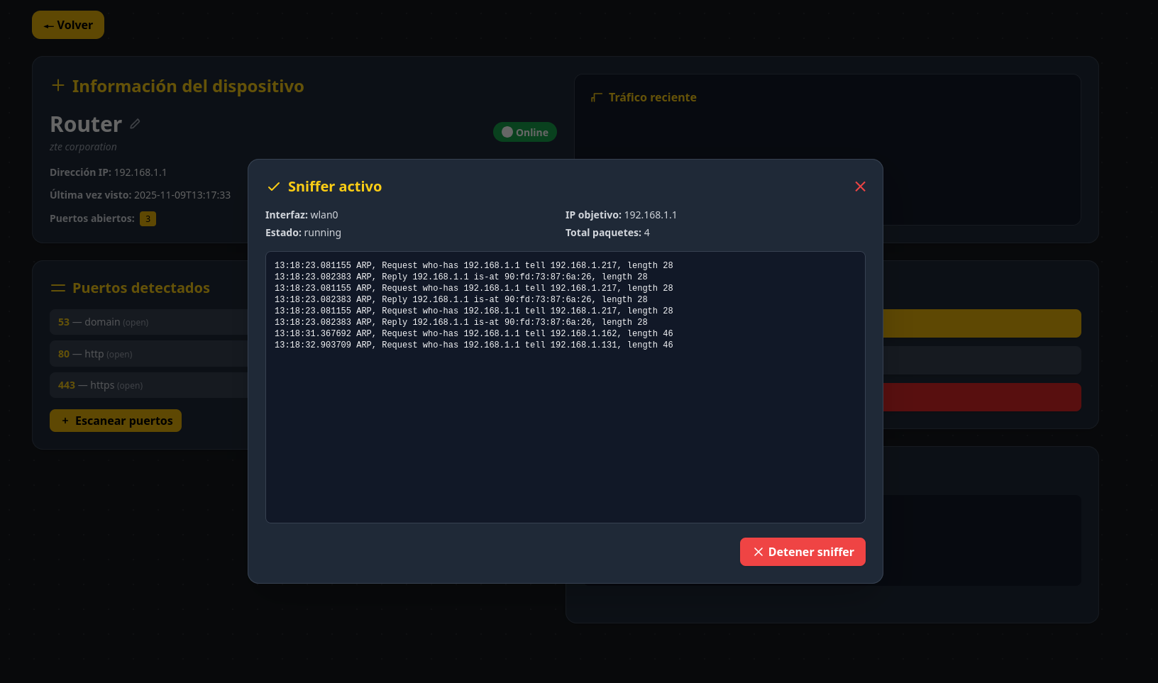
Task: Click the Detener sniffer button
Action: (803, 552)
